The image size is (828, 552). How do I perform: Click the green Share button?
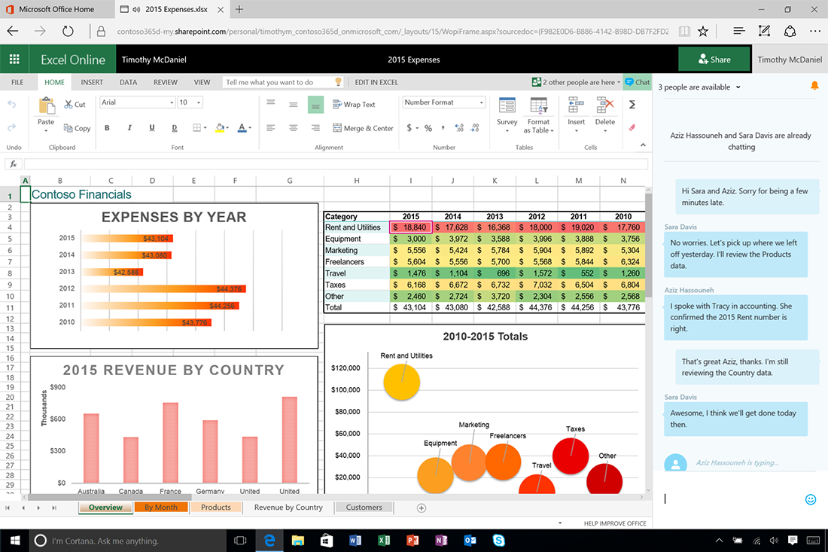coord(714,59)
